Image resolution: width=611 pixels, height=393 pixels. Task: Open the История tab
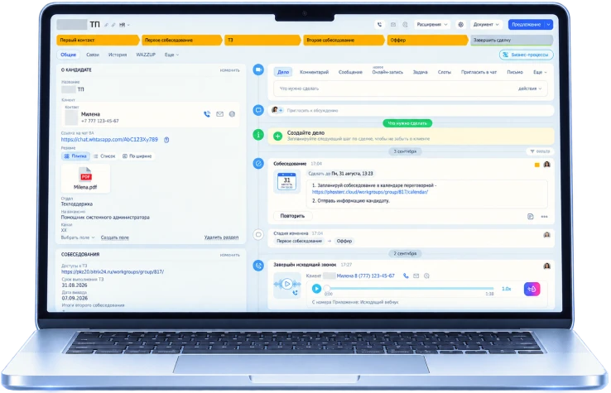[x=118, y=55]
